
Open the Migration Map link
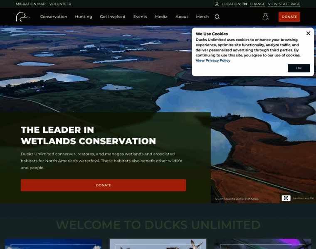tap(30, 4)
